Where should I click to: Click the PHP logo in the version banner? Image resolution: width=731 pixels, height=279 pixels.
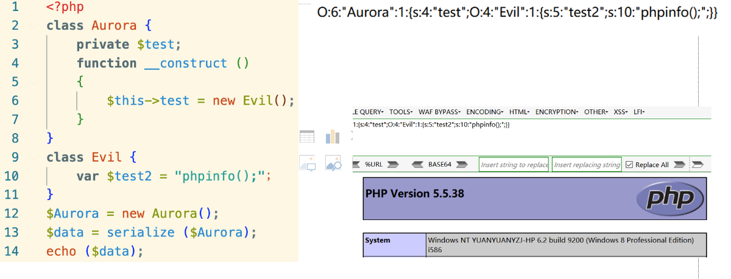coord(669,198)
